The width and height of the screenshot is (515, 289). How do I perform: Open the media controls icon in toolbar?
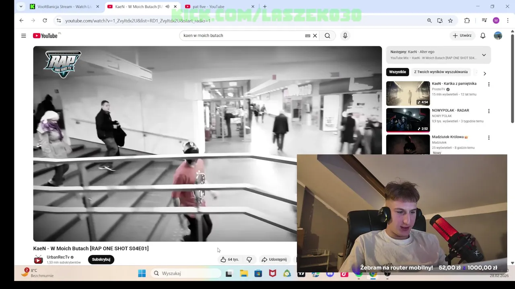484,20
